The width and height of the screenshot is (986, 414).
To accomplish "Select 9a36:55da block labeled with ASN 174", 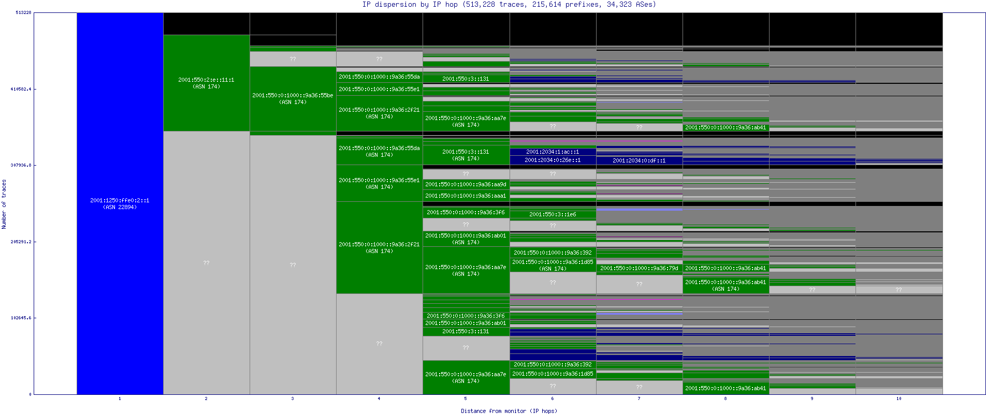I will tap(380, 152).
